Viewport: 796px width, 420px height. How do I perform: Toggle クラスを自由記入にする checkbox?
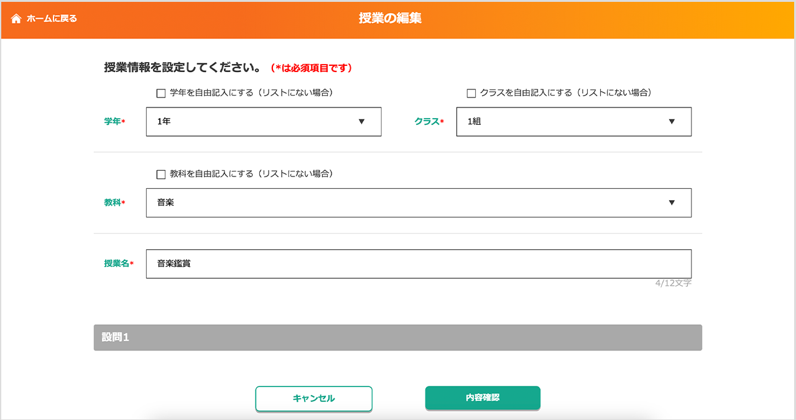471,93
